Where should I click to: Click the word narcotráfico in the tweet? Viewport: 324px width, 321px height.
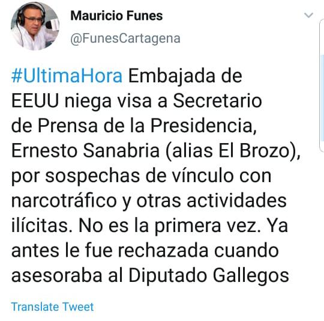(64, 201)
